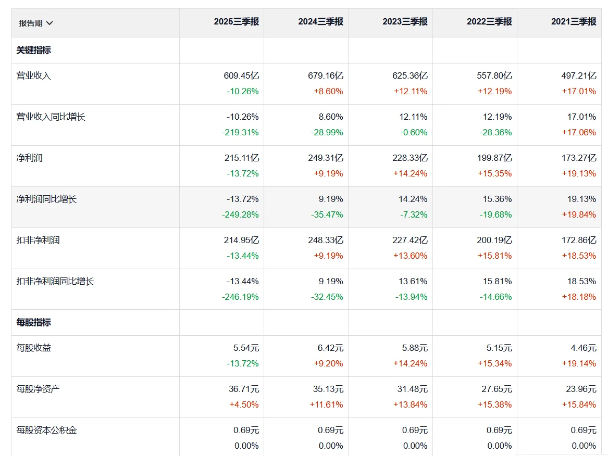Select the 215.11亿 net profit value
The height and width of the screenshot is (456, 608).
coord(242,158)
